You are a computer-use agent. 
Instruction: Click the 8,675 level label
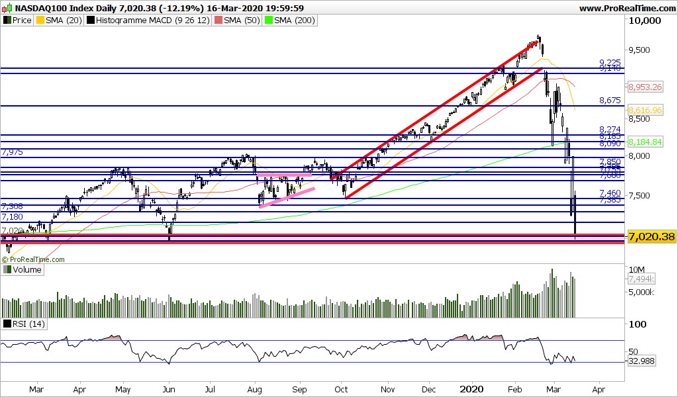[610, 101]
